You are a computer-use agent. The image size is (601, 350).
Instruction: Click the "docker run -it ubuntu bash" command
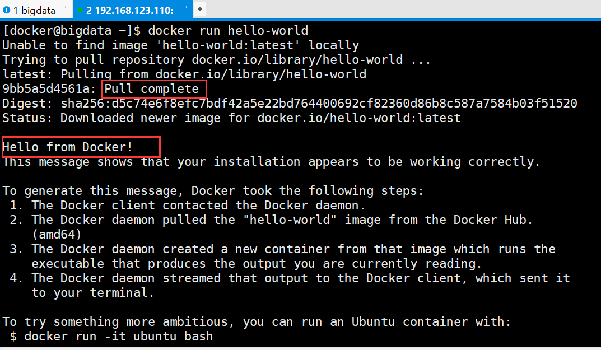pos(119,337)
